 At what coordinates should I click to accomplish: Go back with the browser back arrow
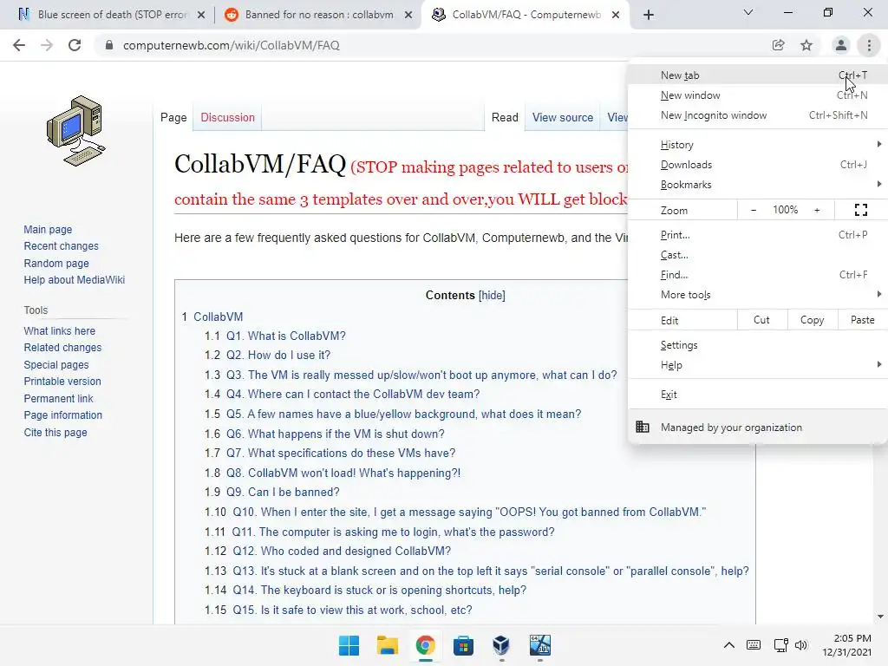[x=19, y=45]
